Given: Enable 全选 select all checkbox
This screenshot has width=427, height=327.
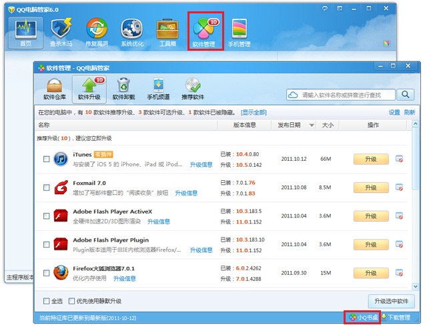Looking at the screenshot, I should click(46, 301).
